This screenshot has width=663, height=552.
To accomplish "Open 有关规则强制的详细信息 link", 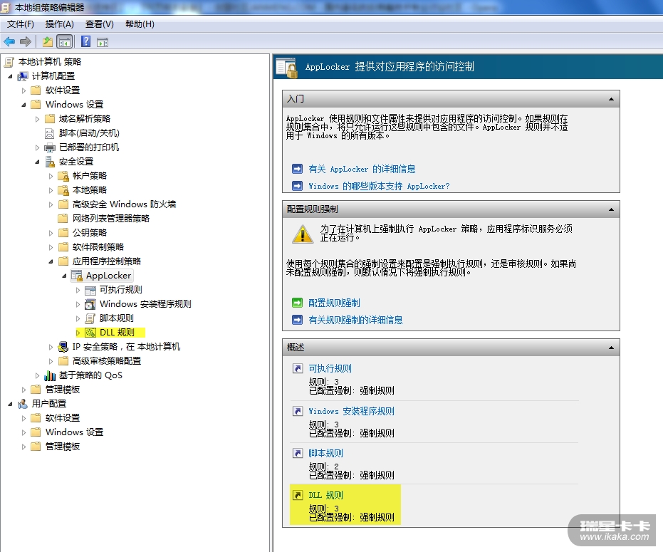I will click(x=355, y=320).
